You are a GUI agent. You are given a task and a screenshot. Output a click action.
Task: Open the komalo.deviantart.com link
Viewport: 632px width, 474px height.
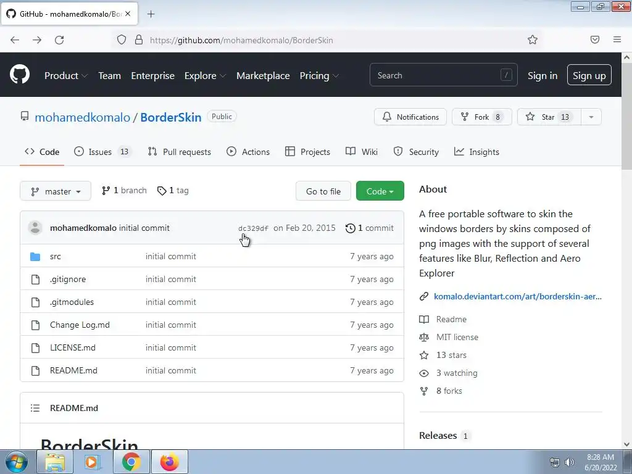tap(518, 296)
